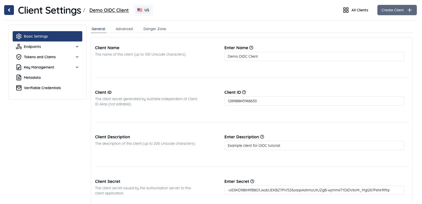The image size is (422, 204).
Task: Click the Key Management file icon
Action: point(19,67)
